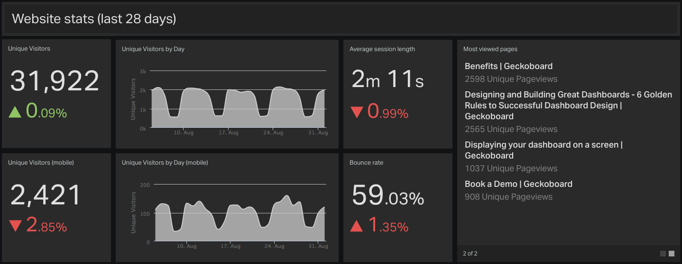682x264 pixels.
Task: Select the 2,421 mobile visitors number
Action: point(46,194)
